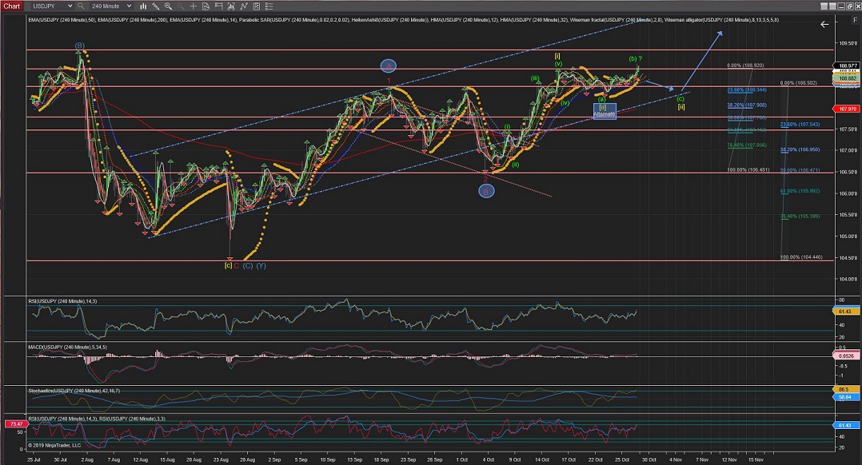The width and height of the screenshot is (862, 465).
Task: Click the Chart tab label
Action: (x=11, y=6)
